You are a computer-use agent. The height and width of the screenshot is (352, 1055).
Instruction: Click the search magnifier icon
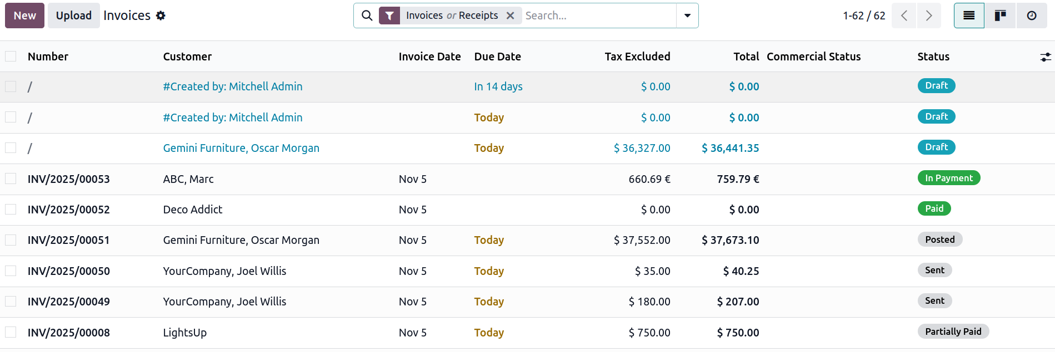367,16
